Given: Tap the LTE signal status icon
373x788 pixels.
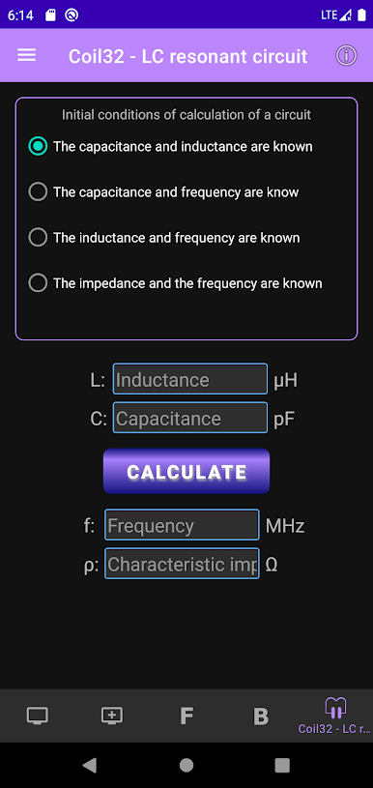Looking at the screenshot, I should coord(337,15).
